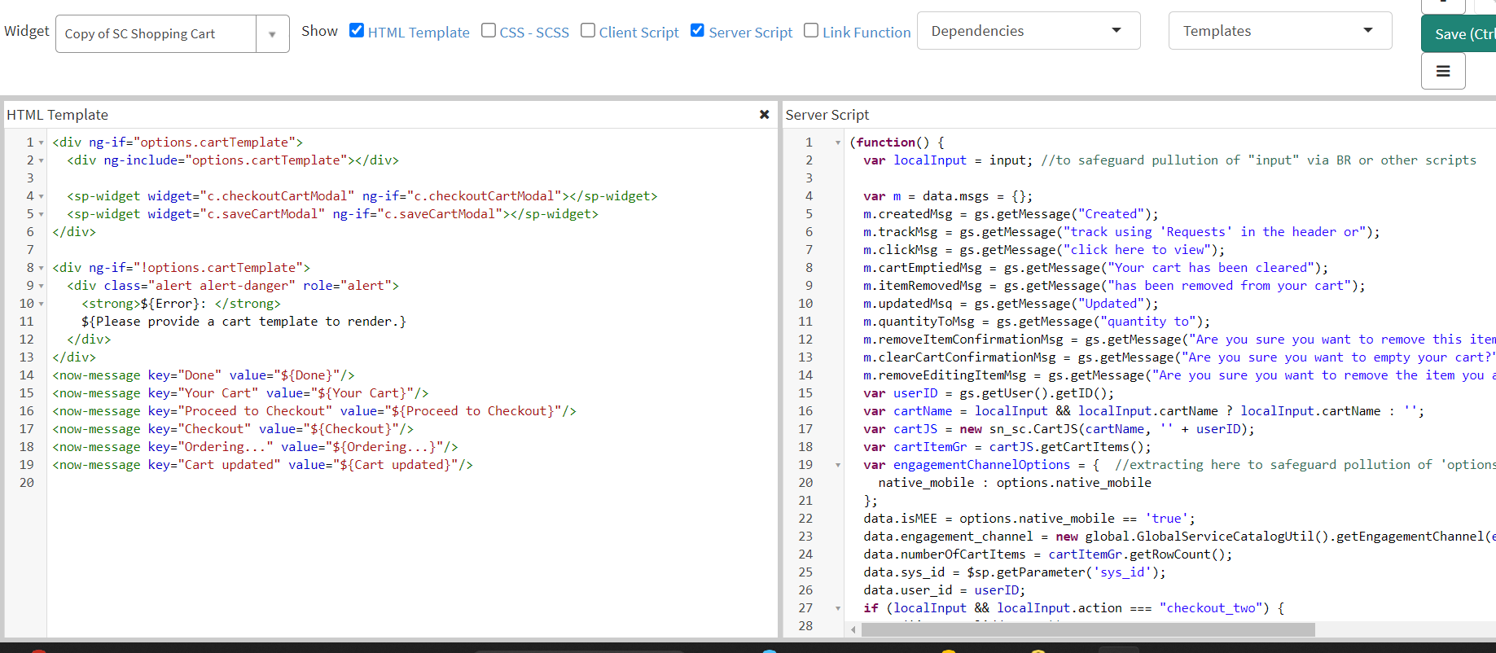
Task: Click the 'Please provide a cart template' line
Action: pos(243,322)
